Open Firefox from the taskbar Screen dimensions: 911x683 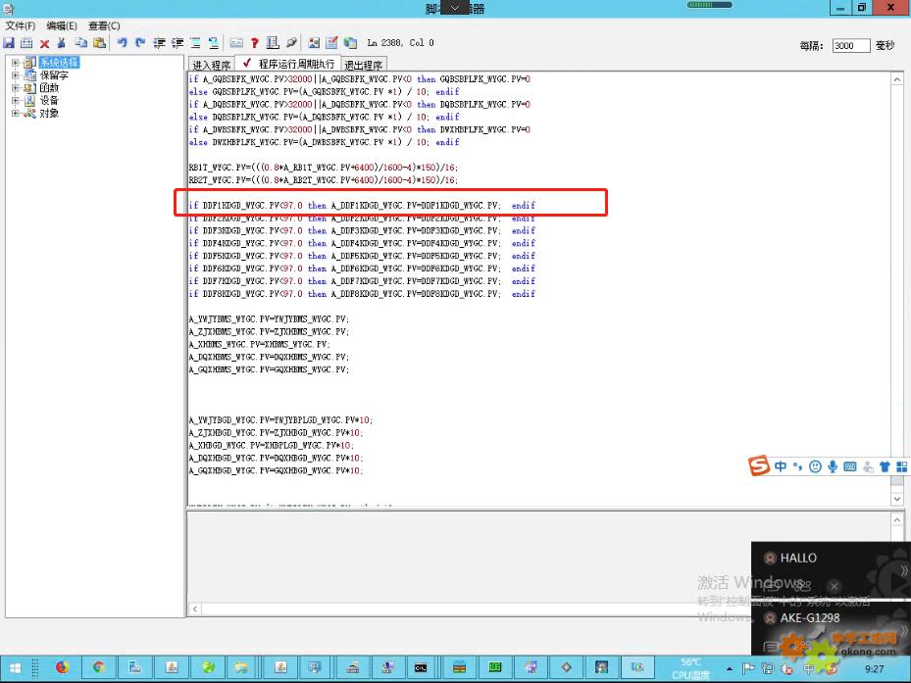62,668
